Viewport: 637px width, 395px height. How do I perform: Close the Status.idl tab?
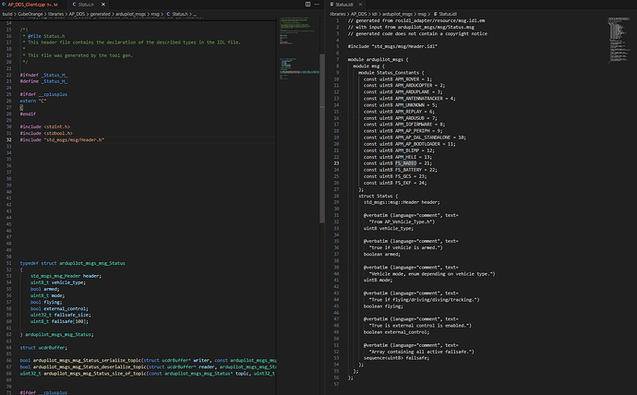tap(360, 5)
